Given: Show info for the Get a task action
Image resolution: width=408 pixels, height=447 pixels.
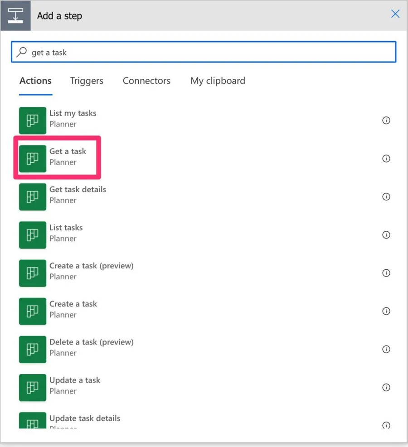Looking at the screenshot, I should pos(386,159).
